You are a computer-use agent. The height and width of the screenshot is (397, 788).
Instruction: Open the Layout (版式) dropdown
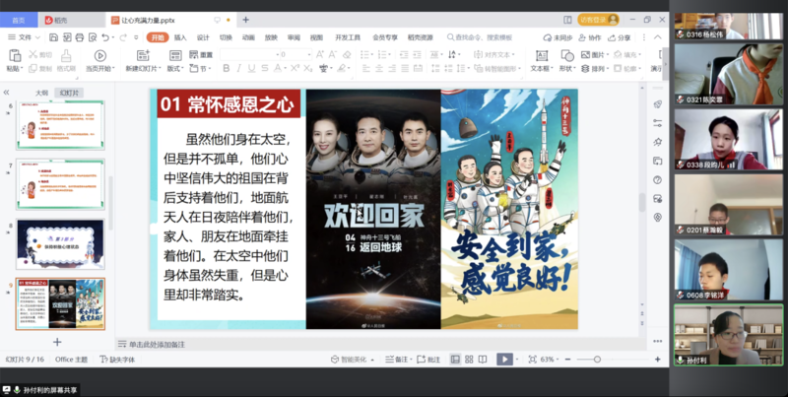[175, 68]
